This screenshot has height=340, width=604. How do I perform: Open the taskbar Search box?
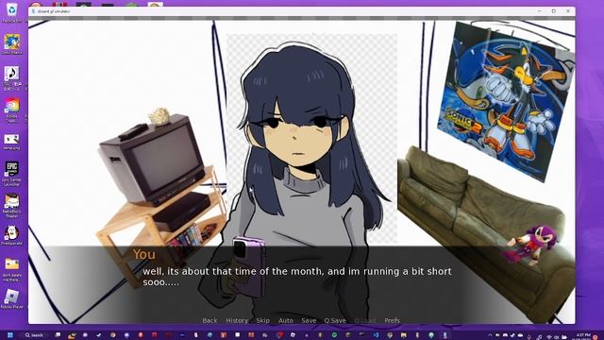[35, 335]
